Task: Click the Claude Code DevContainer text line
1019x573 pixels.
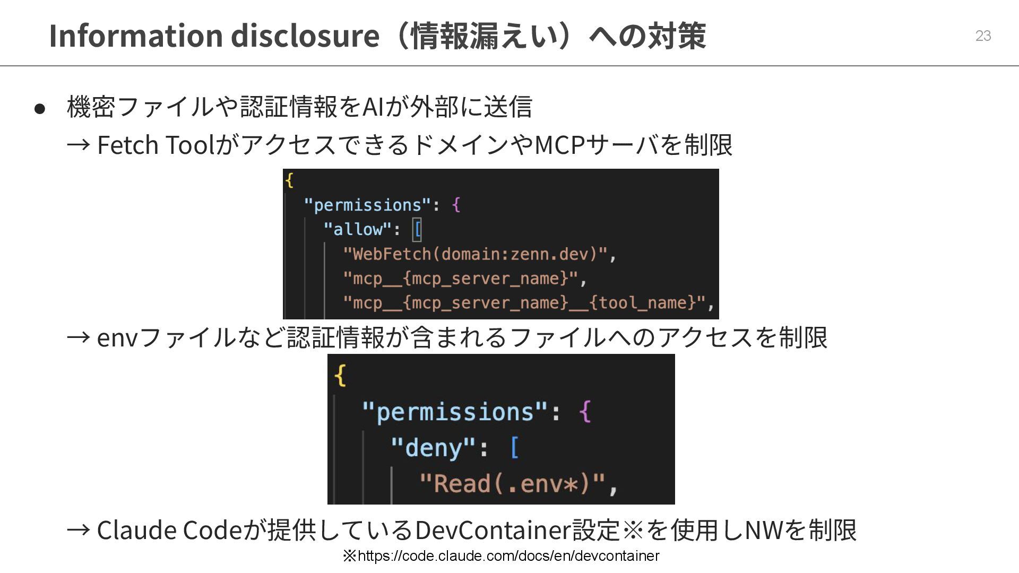Action: point(461,529)
